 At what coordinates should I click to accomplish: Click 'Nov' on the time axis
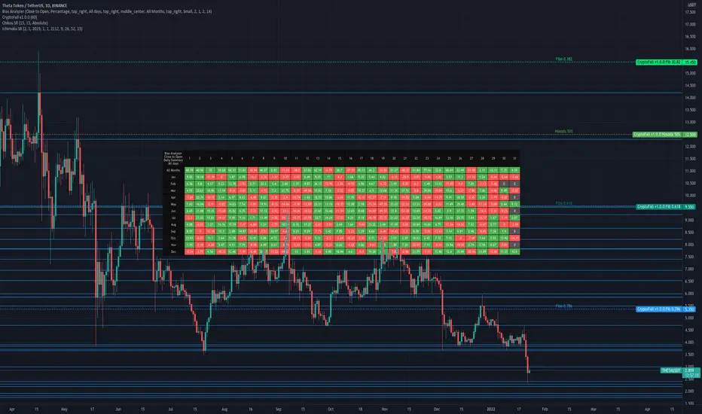point(384,409)
